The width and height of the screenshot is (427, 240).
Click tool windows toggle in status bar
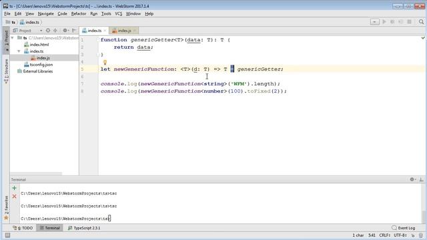coord(7,235)
